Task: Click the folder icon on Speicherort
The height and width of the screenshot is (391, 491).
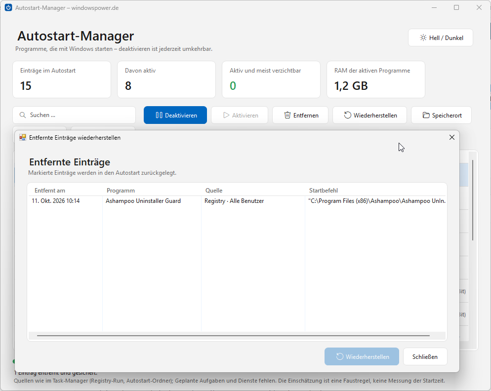Action: (426, 115)
